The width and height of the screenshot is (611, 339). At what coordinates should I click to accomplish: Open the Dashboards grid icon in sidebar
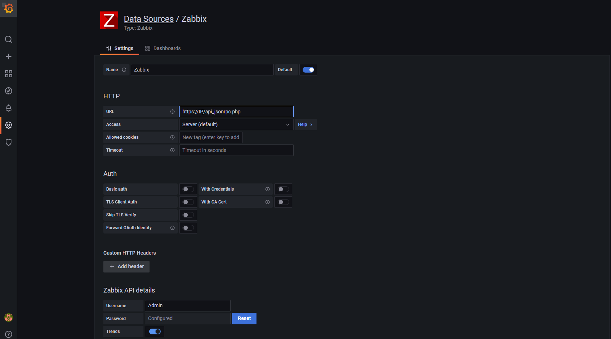pyautogui.click(x=9, y=74)
